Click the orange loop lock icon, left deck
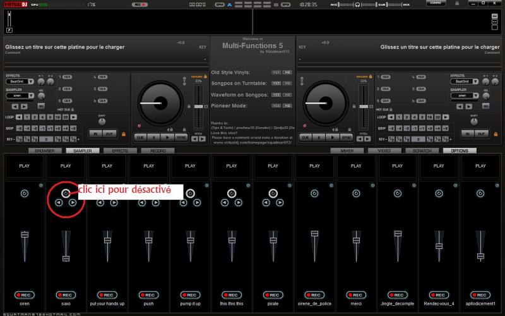 point(123,134)
